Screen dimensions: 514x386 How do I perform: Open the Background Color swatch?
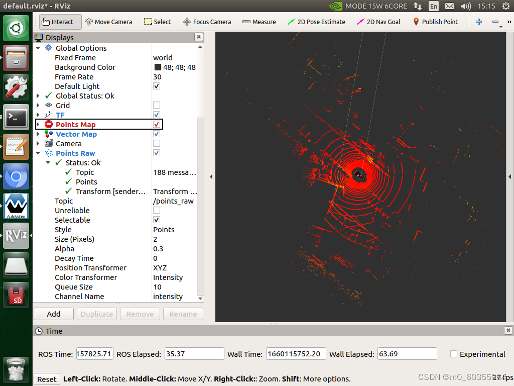tap(158, 67)
